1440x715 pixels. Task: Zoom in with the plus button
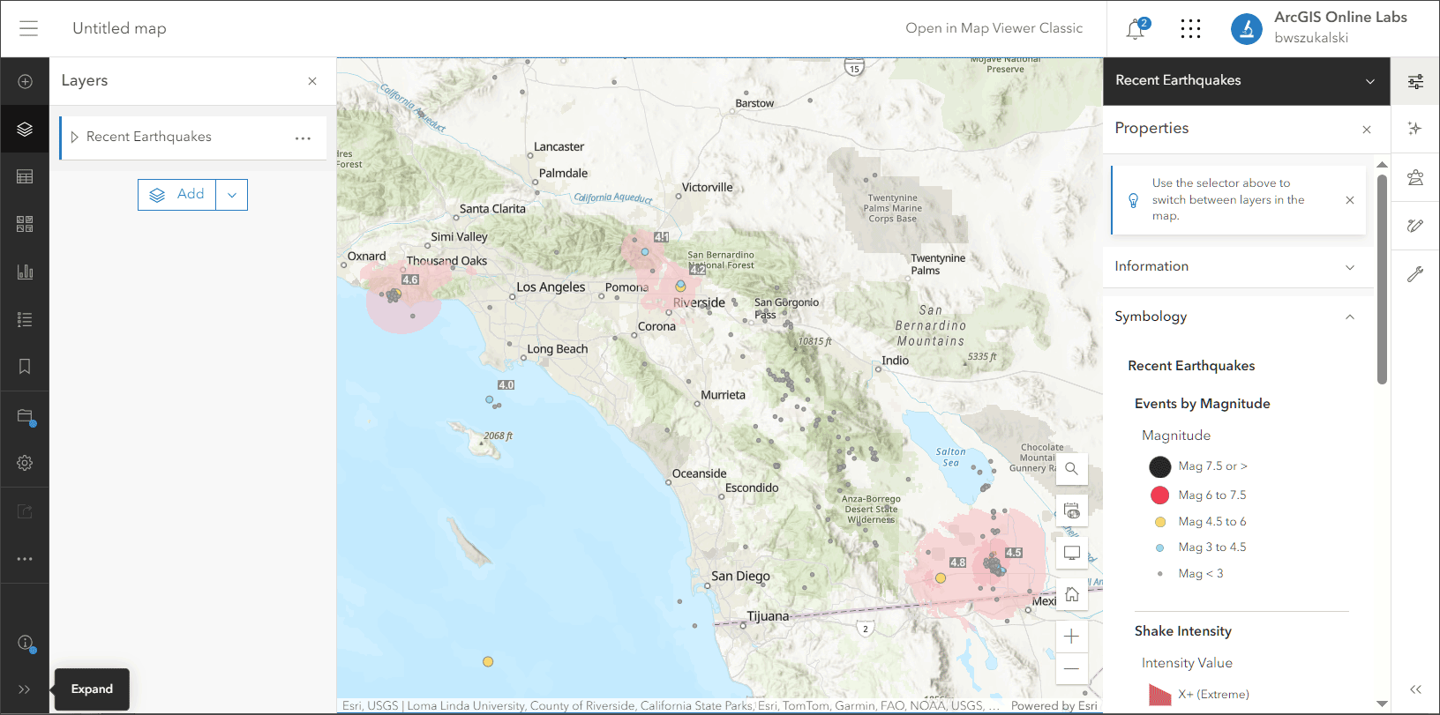point(1071,637)
